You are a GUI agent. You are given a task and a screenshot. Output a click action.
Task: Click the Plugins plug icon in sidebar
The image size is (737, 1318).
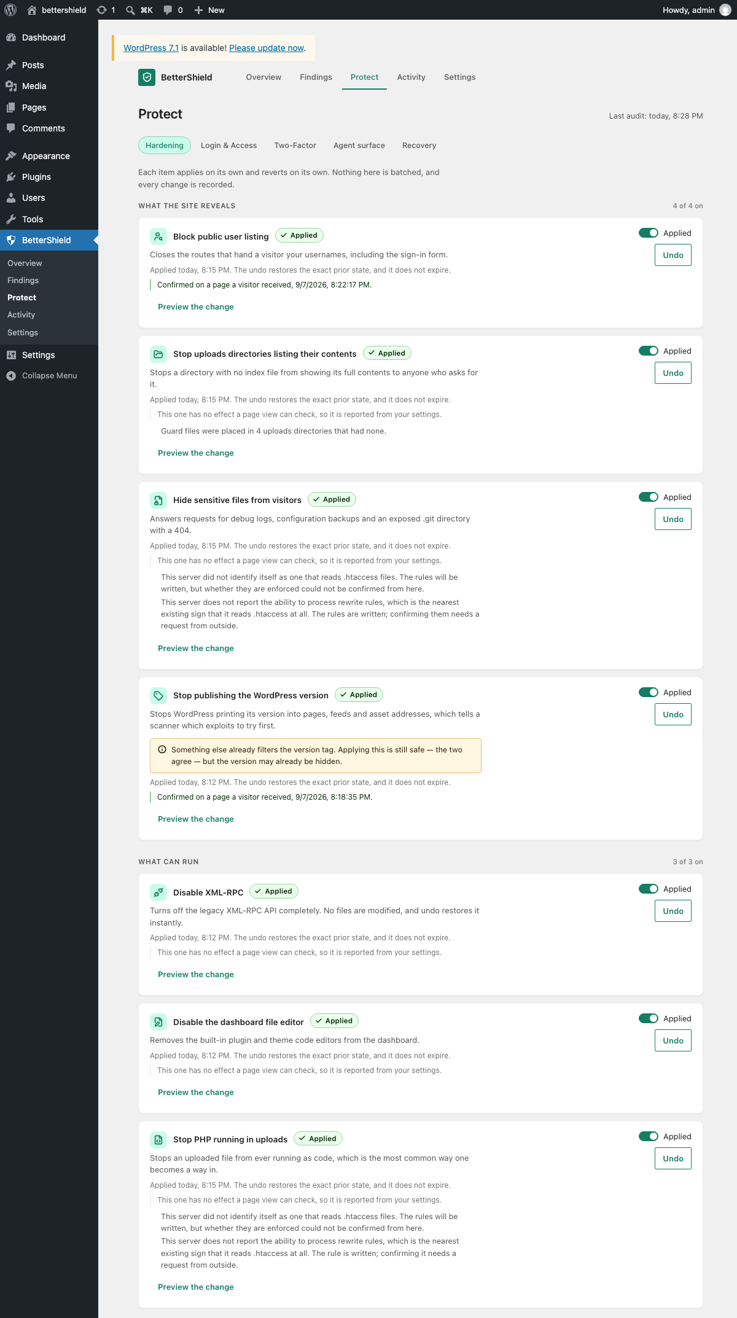click(x=11, y=177)
